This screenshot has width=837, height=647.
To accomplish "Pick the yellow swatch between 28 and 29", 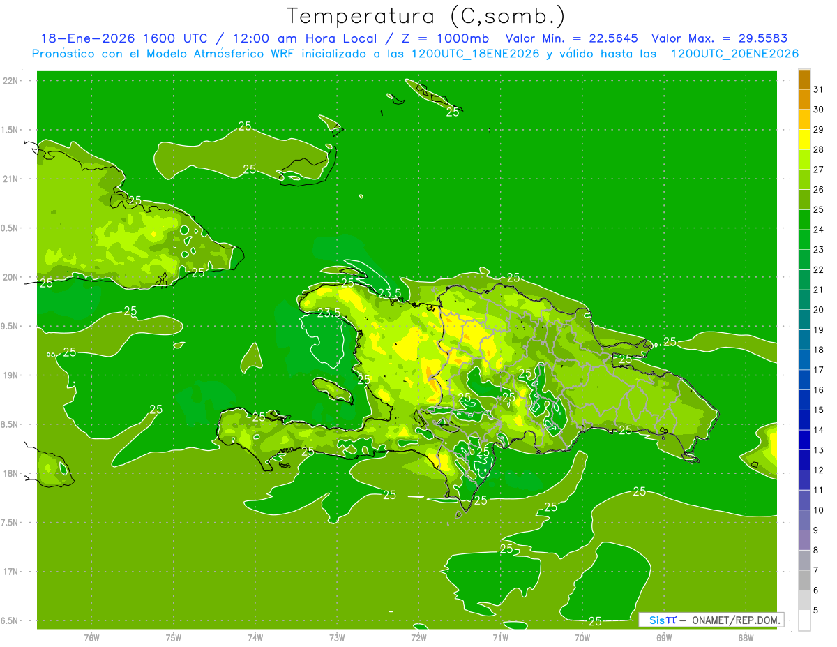I will click(804, 140).
